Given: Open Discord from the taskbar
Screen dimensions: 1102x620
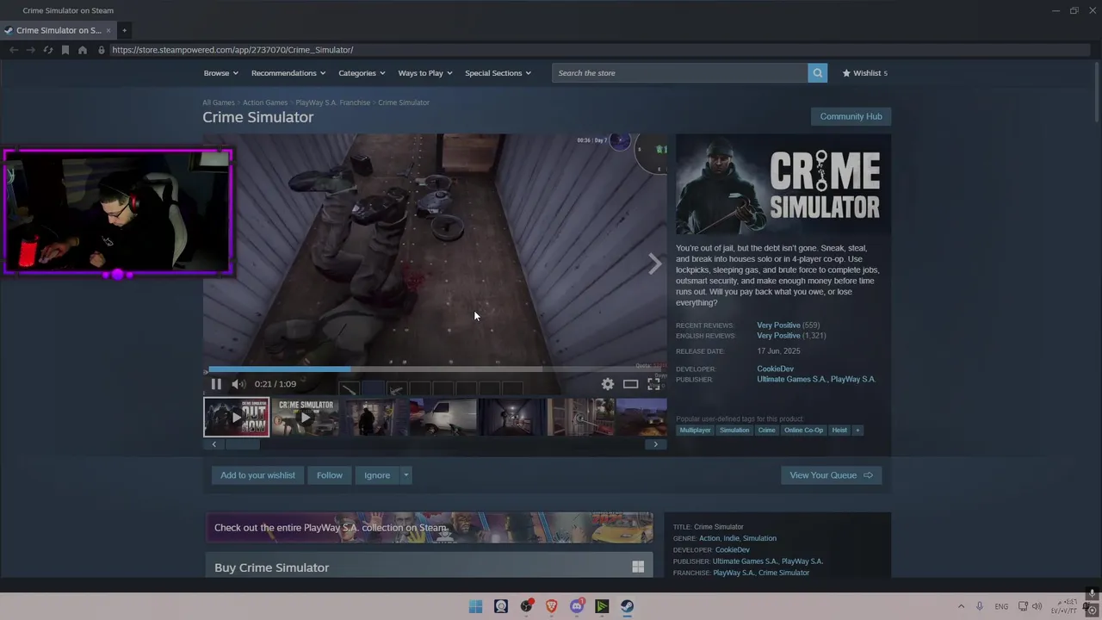Looking at the screenshot, I should click(x=577, y=606).
